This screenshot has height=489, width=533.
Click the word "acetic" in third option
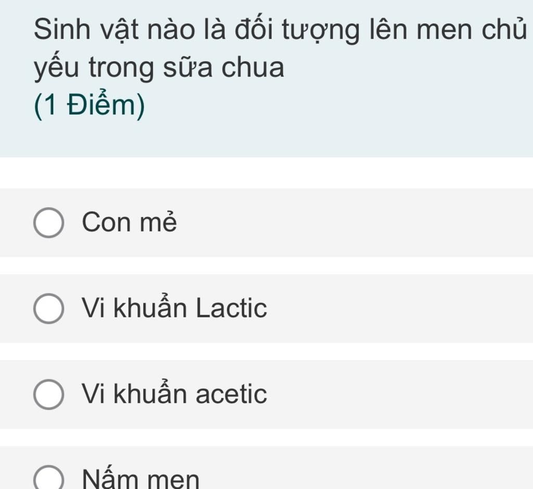[231, 394]
